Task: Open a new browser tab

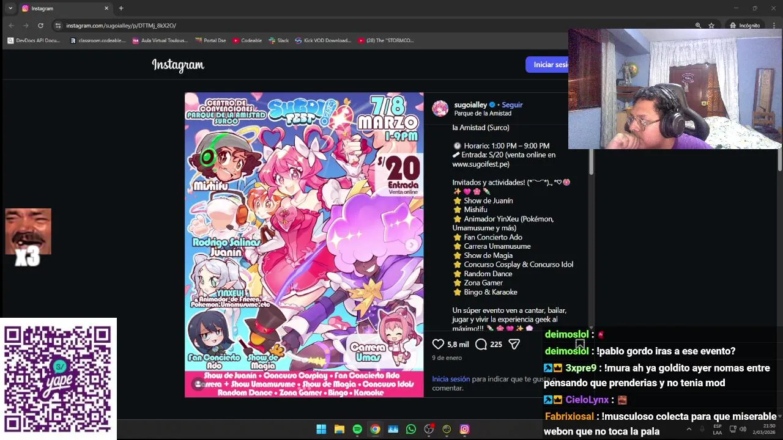Action: [121, 8]
